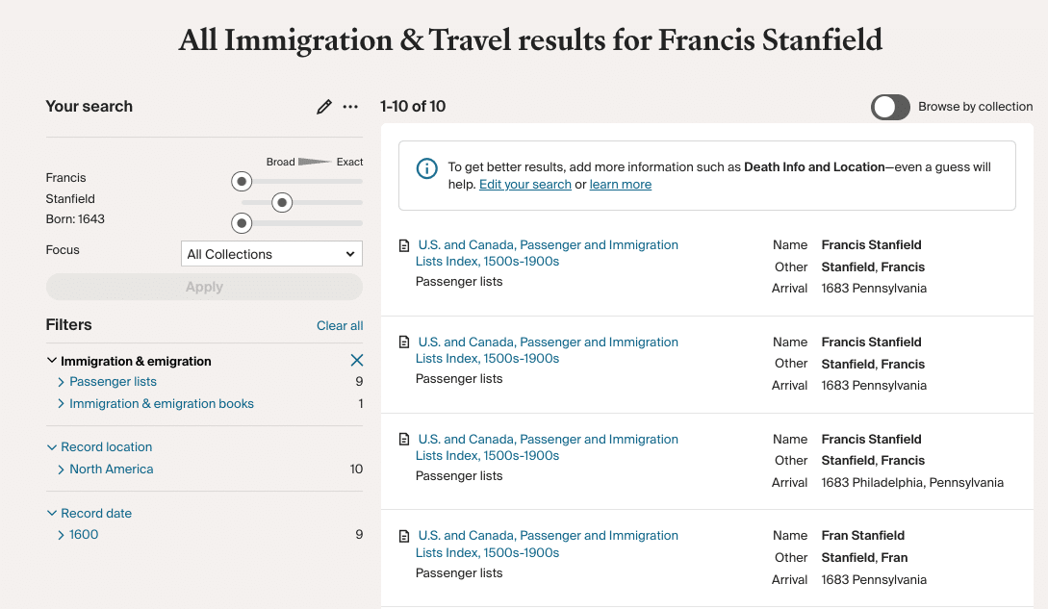
Task: Click document icon of first search result
Action: (x=404, y=245)
